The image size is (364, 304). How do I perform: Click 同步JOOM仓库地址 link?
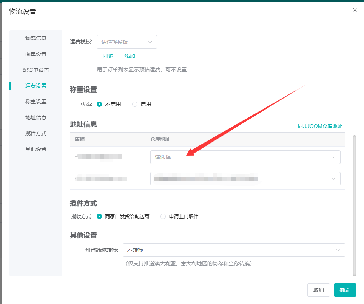point(320,126)
